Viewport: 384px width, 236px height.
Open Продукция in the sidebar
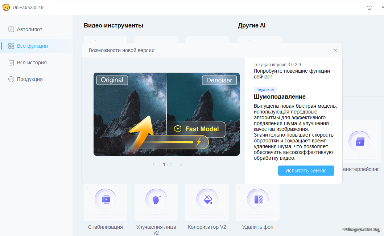pos(30,79)
